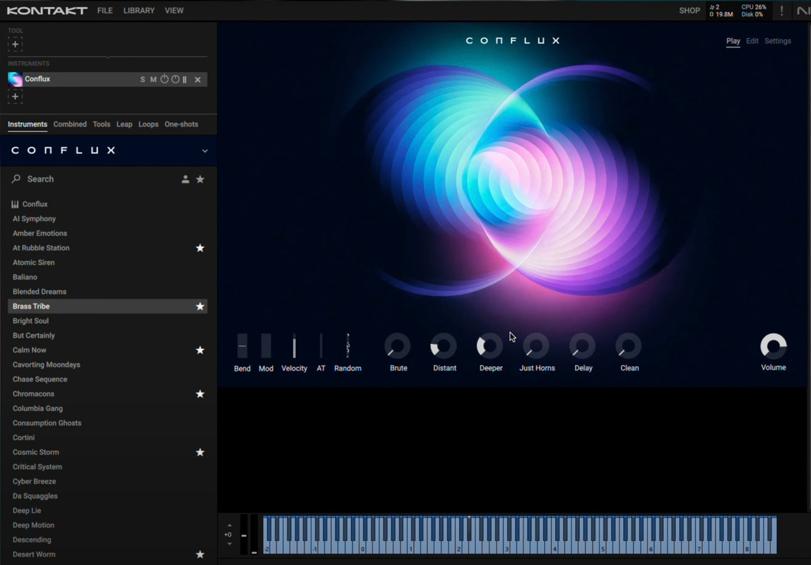Click the exclamation warning icon
Viewport: 811px width, 565px height.
click(781, 11)
